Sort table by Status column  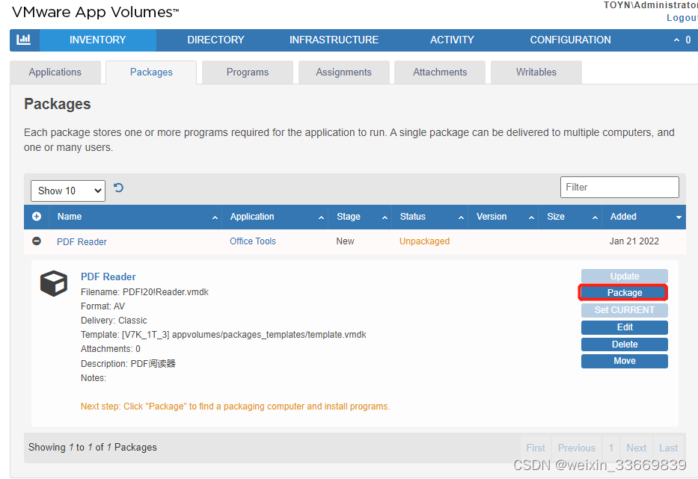coord(430,217)
